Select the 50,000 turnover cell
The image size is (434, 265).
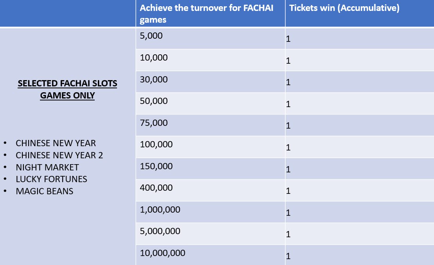pos(211,104)
